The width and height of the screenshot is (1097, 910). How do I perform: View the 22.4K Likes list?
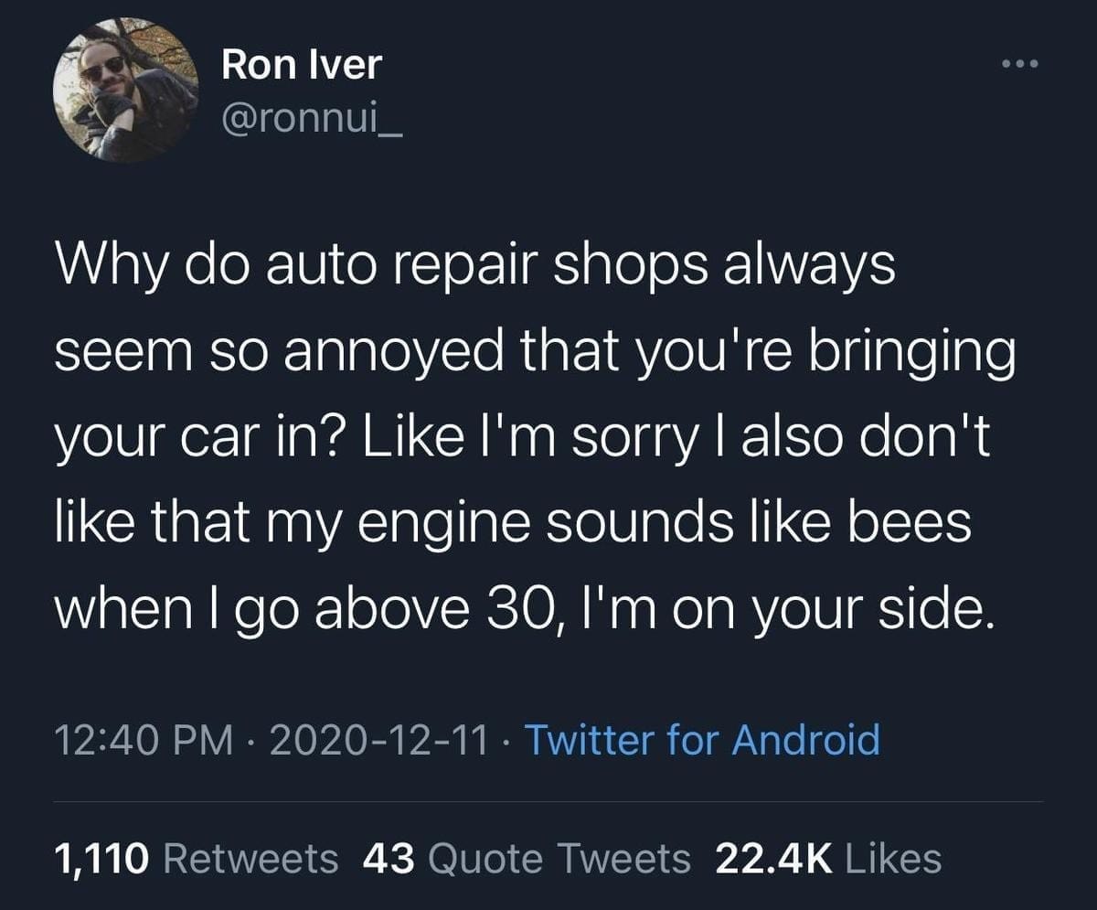pos(828,858)
